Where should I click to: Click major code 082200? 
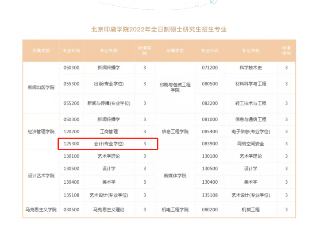coord(210,103)
